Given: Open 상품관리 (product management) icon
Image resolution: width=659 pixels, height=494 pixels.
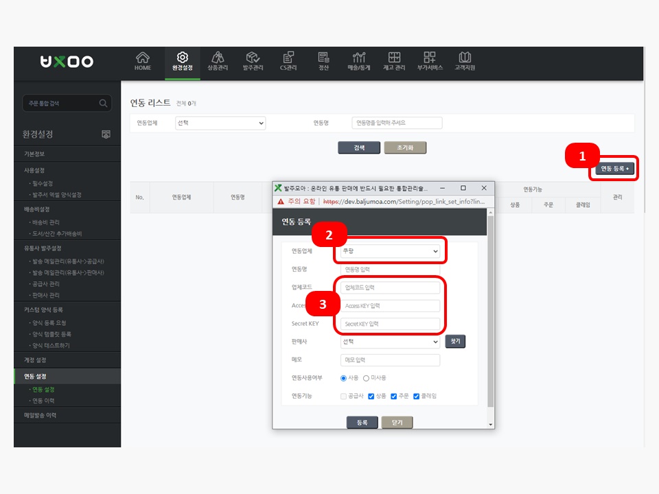Looking at the screenshot, I should (x=218, y=60).
